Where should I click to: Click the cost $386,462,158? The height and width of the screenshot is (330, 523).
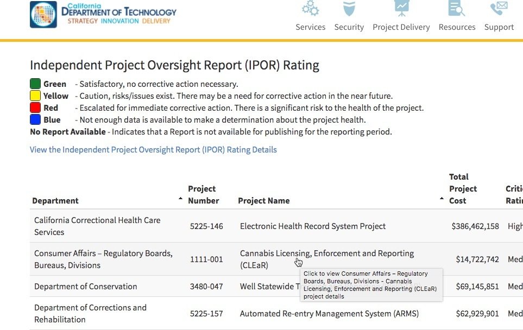[475, 226]
